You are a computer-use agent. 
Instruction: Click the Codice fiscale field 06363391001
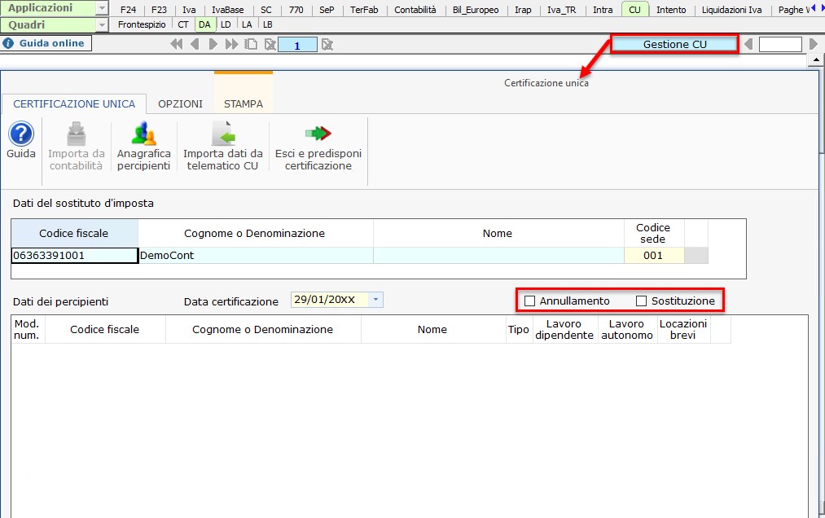[74, 255]
